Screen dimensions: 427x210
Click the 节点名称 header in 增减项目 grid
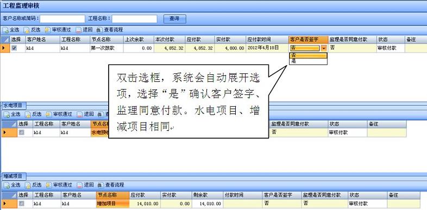(x=112, y=195)
